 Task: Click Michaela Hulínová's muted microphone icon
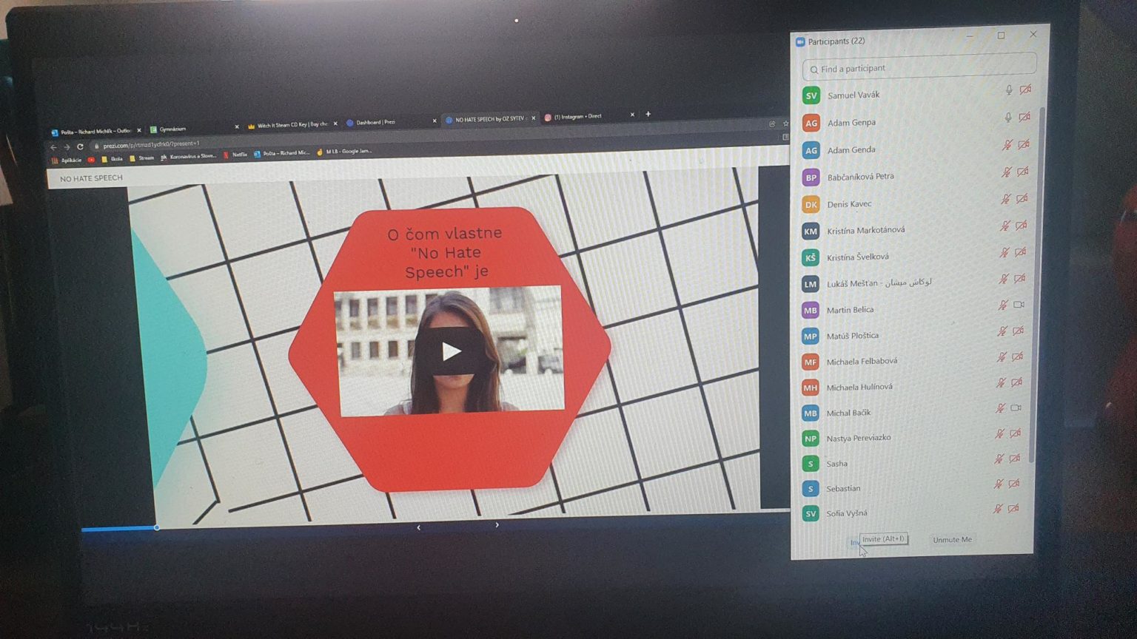tap(1000, 383)
